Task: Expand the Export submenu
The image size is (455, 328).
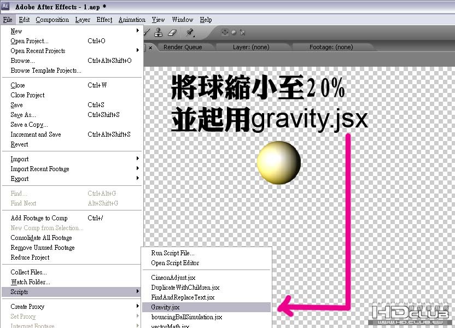Action: point(72,179)
